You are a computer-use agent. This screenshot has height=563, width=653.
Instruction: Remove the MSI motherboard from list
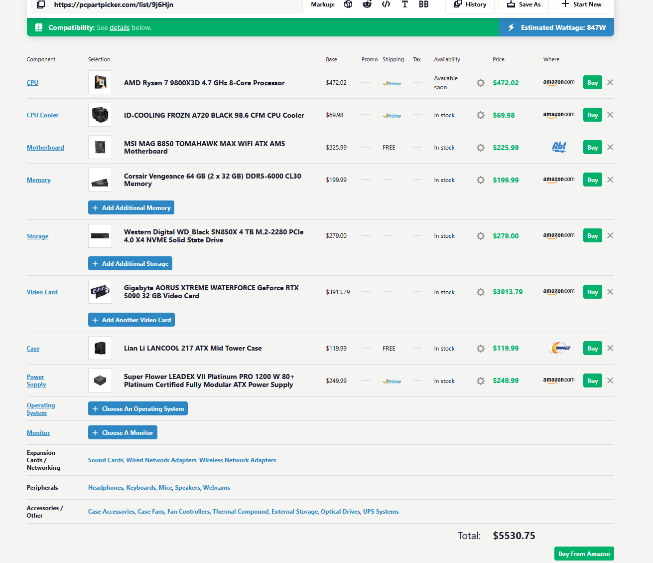click(610, 147)
